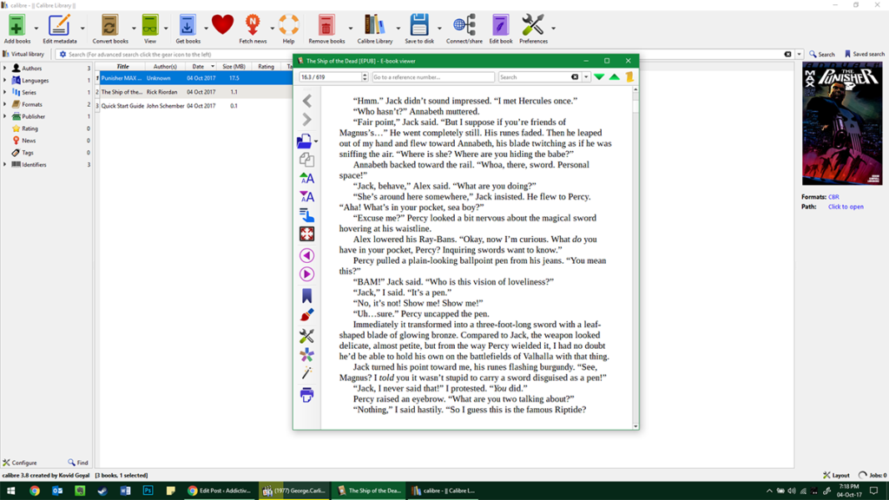Add a bookmark in the e-book viewer
The image size is (889, 500).
coord(306,294)
